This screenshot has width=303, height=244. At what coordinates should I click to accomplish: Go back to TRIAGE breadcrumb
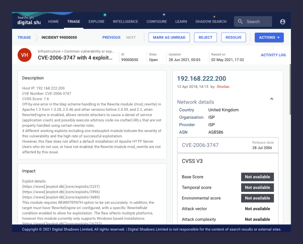point(24,37)
